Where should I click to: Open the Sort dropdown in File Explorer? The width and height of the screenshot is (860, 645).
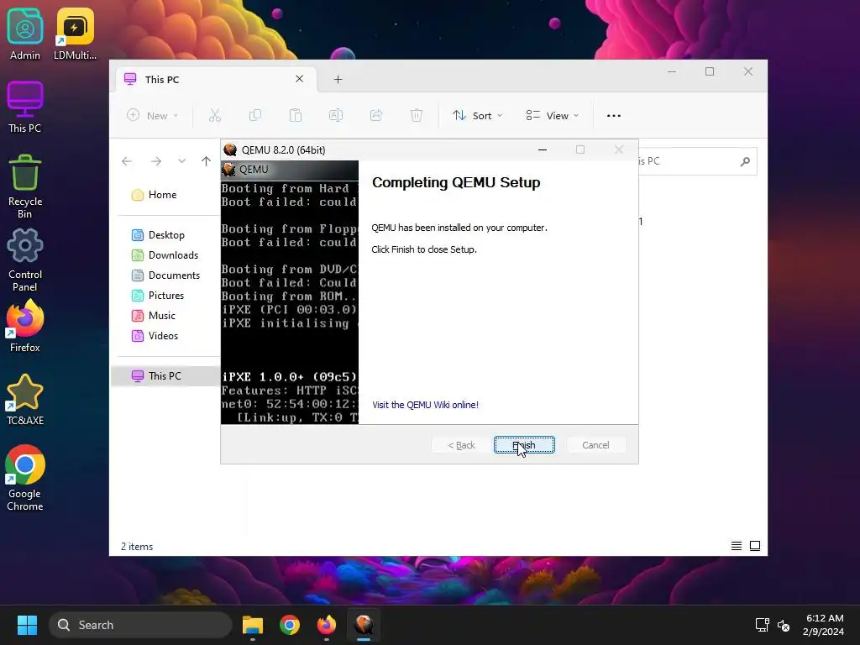[x=477, y=116]
